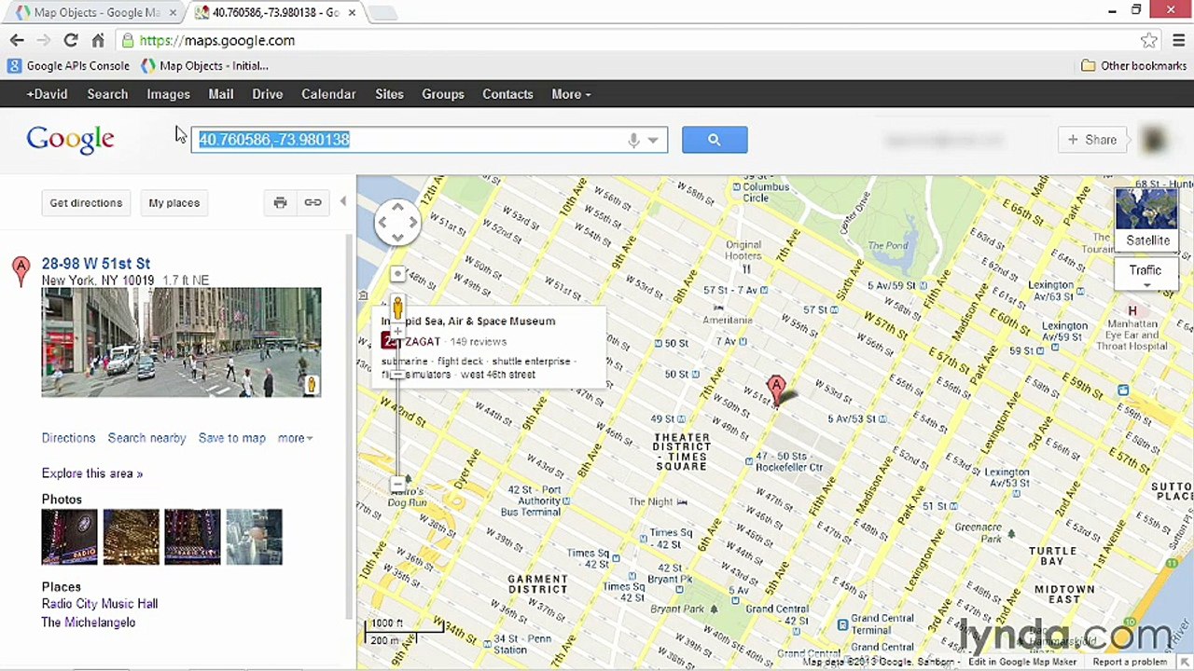Click Explore this area link
The height and width of the screenshot is (671, 1194).
(x=92, y=473)
